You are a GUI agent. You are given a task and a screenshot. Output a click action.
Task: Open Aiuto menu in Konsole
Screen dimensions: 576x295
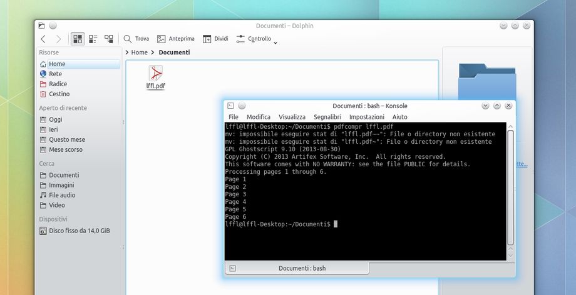[399, 117]
